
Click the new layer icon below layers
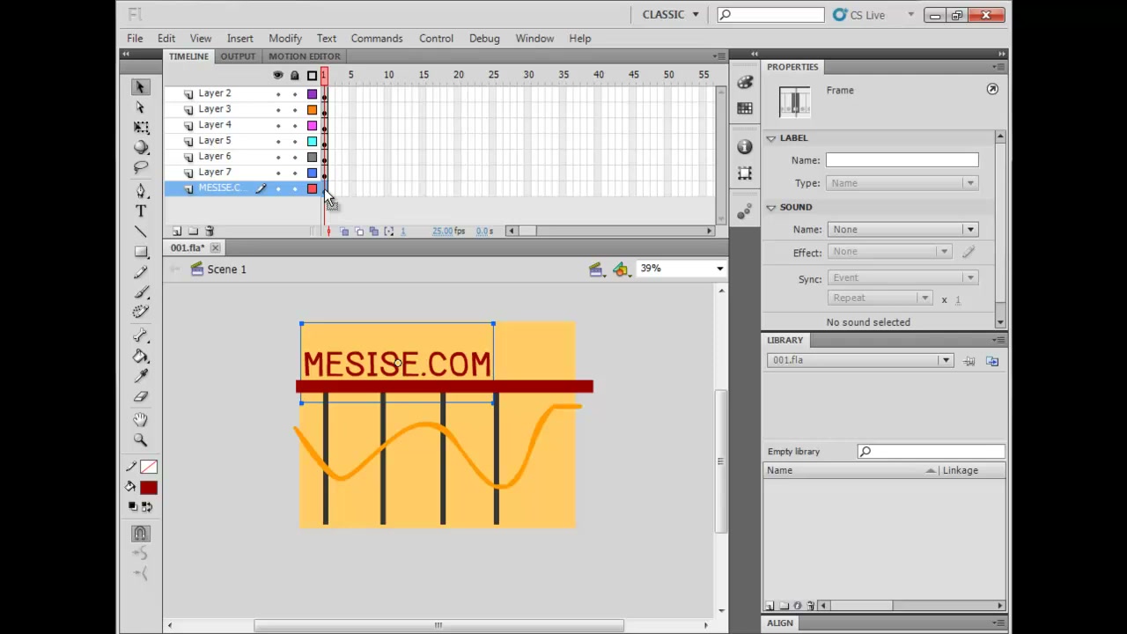177,231
